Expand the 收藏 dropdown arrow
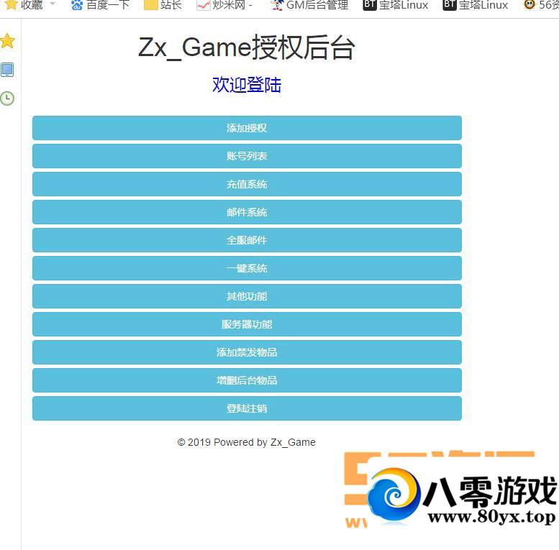 coord(52,4)
